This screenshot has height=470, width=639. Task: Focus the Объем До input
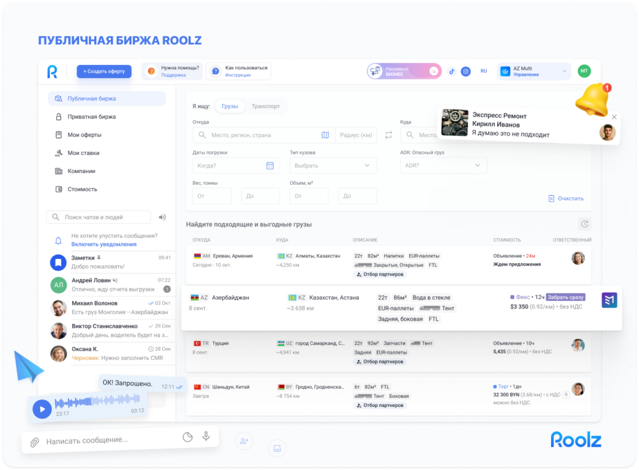(x=358, y=196)
